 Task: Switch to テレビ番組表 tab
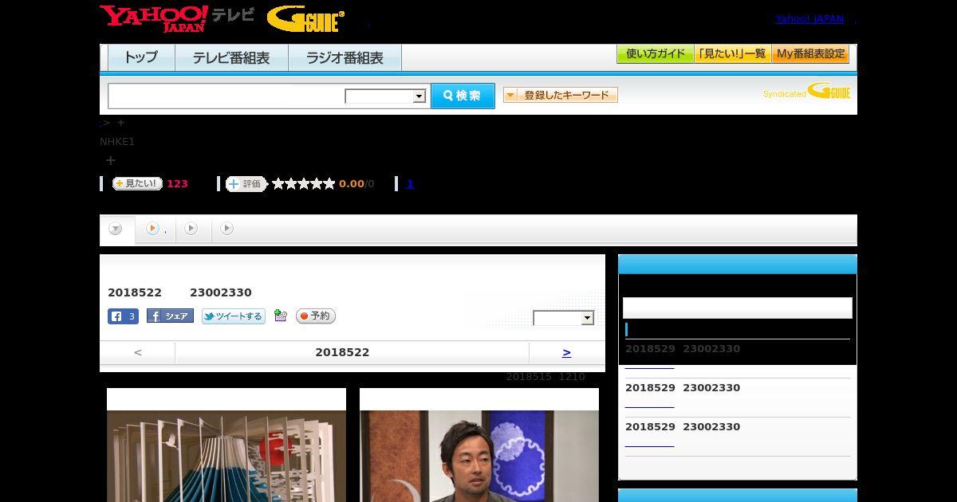231,57
